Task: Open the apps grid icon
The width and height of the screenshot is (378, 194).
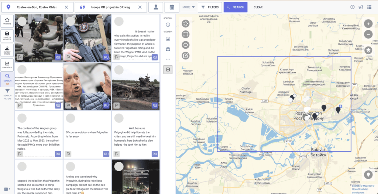Action: [369, 7]
